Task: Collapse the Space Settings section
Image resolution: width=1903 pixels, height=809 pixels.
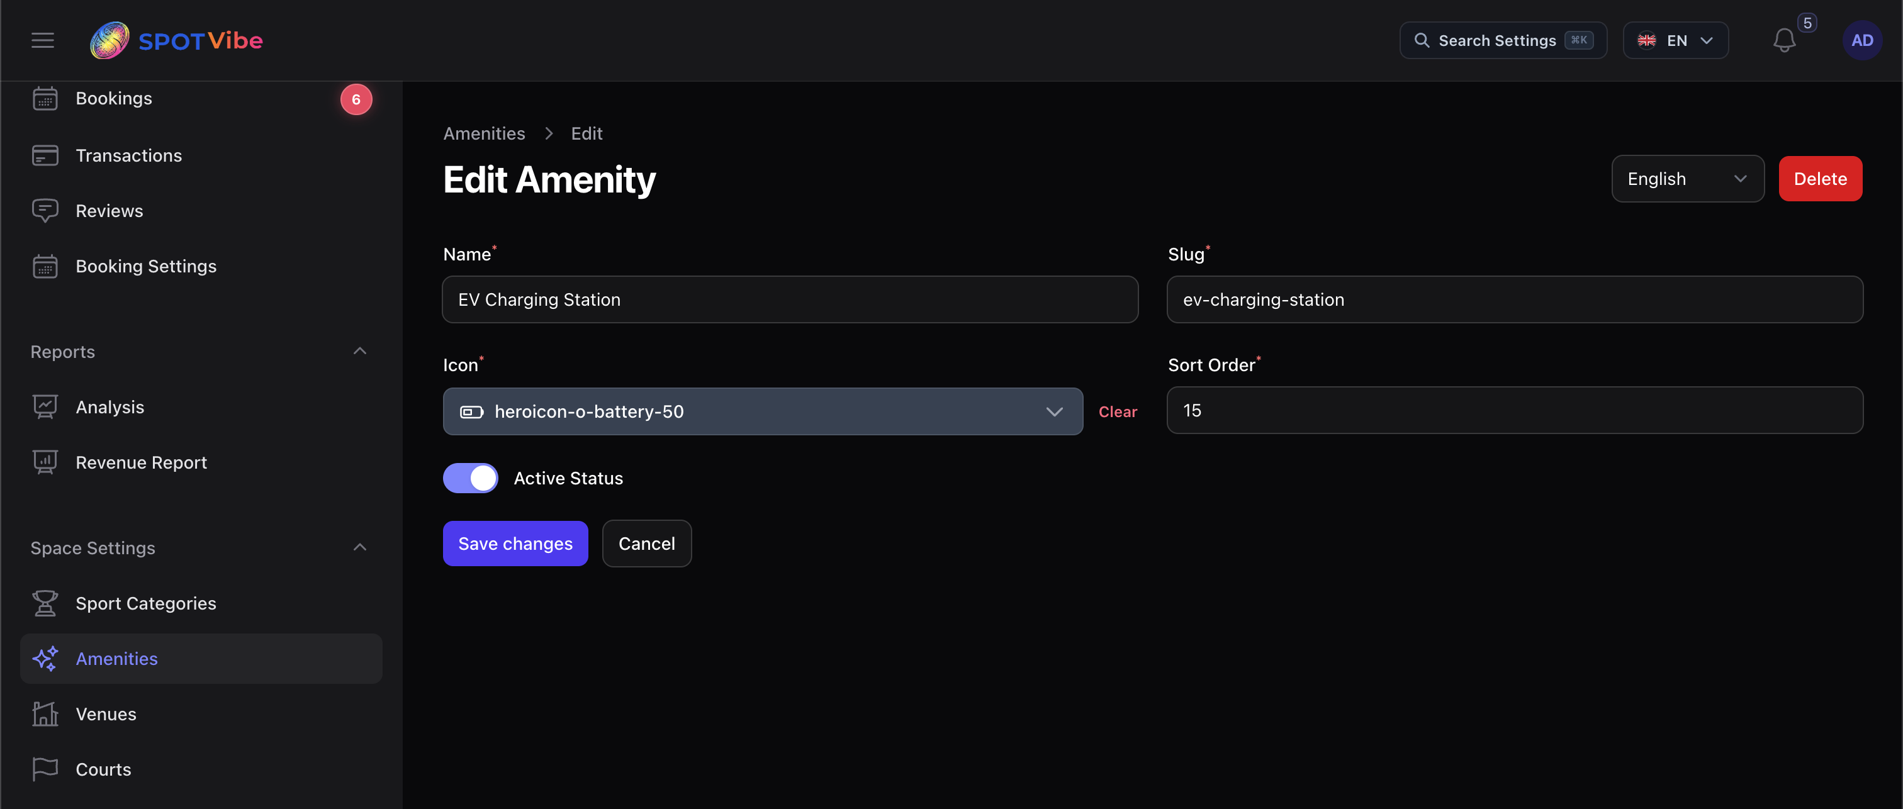Action: click(360, 547)
